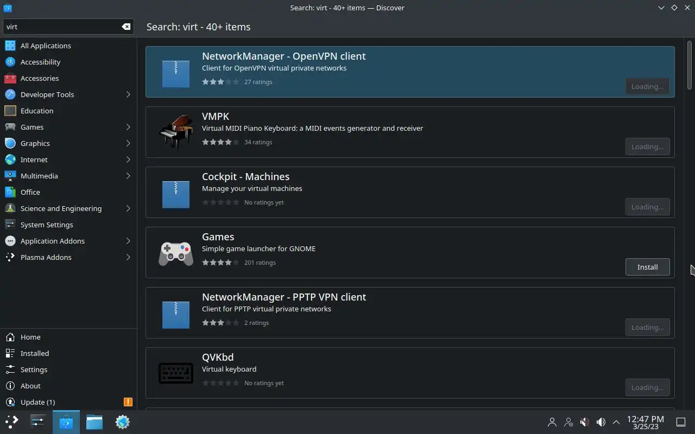
Task: Open the Accessibility category
Action: click(x=68, y=62)
